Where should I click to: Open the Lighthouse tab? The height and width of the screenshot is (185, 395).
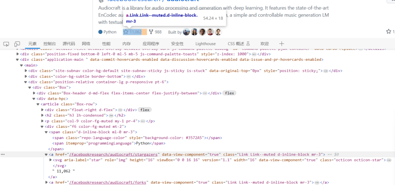206,44
